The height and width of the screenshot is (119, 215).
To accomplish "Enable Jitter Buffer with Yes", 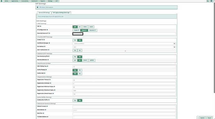I will (75, 100).
